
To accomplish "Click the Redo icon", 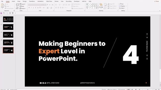I will click(7, 13).
